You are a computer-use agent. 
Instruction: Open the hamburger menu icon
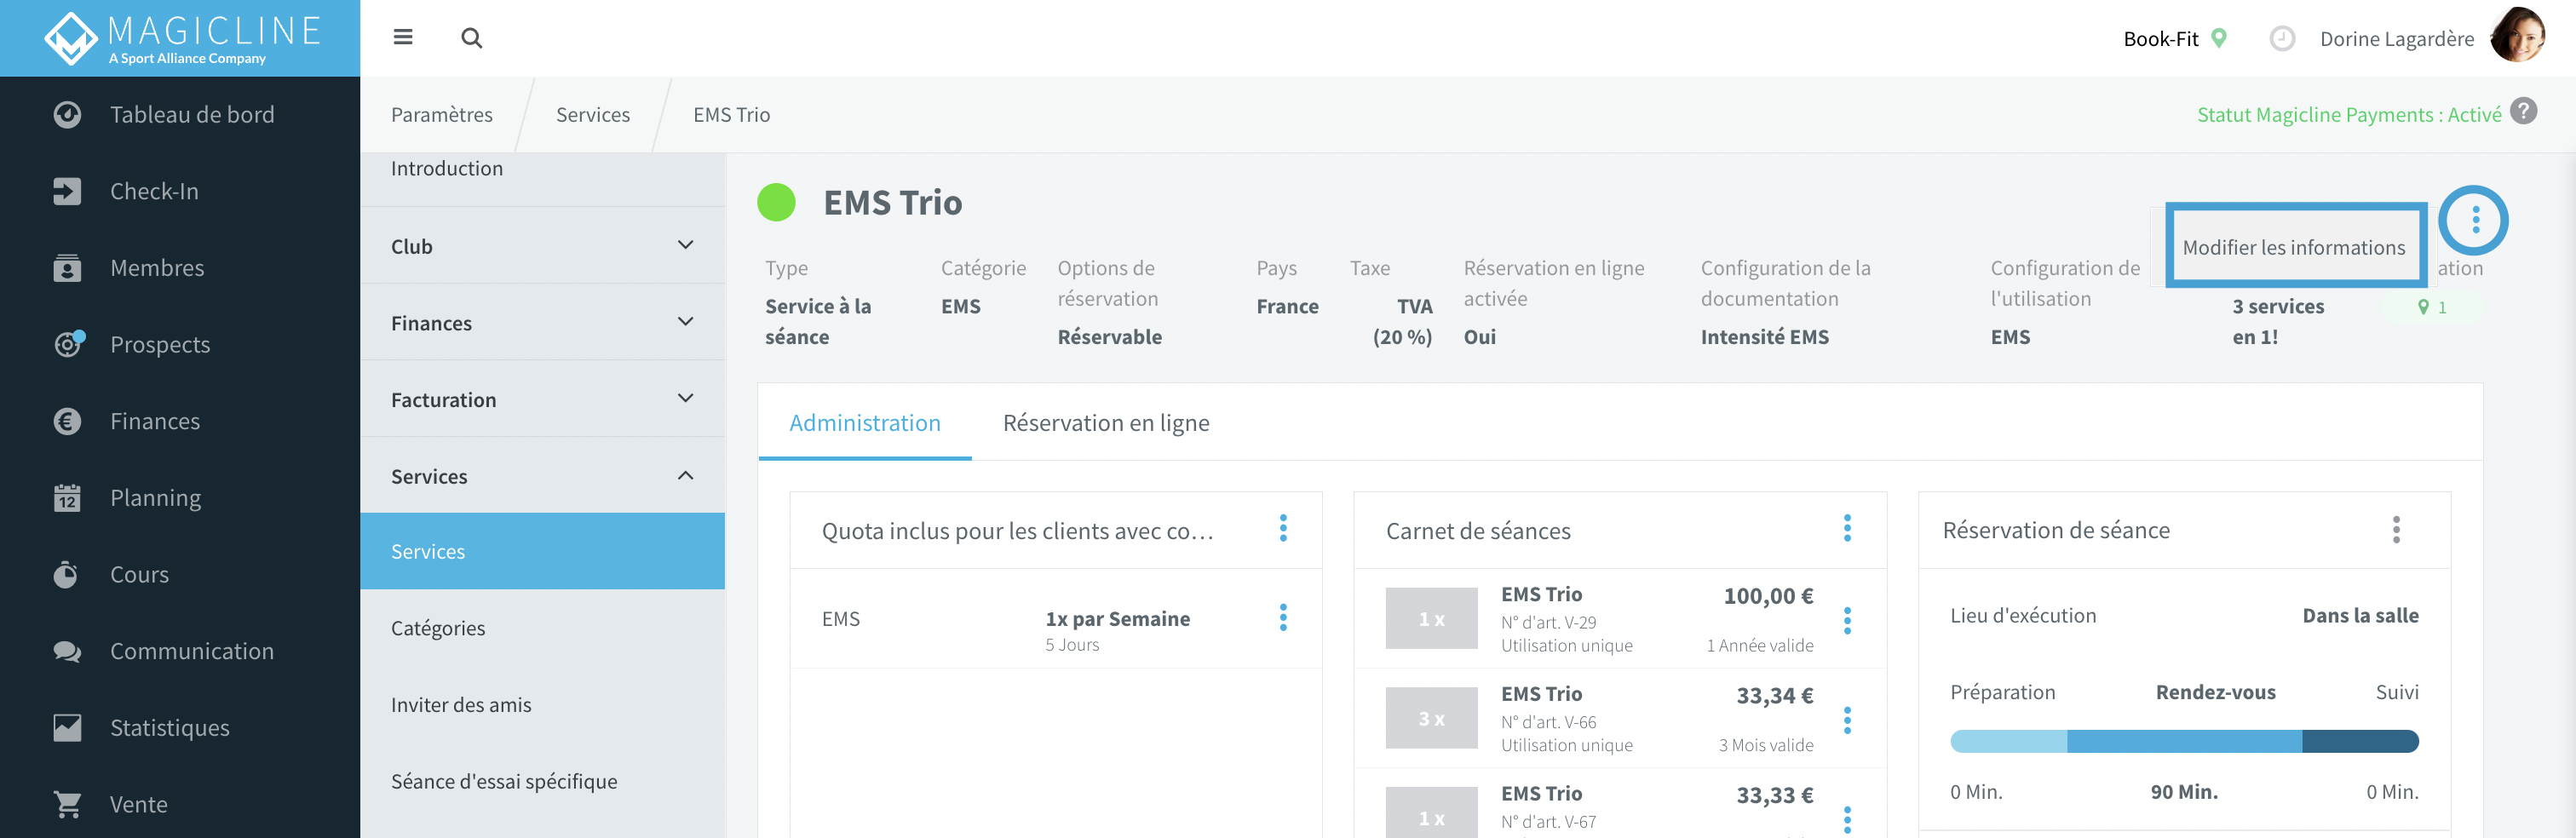(403, 37)
